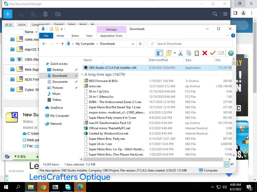257x192 pixels.
Task: Switch to Active downloads tab
Action: click(x=22, y=25)
